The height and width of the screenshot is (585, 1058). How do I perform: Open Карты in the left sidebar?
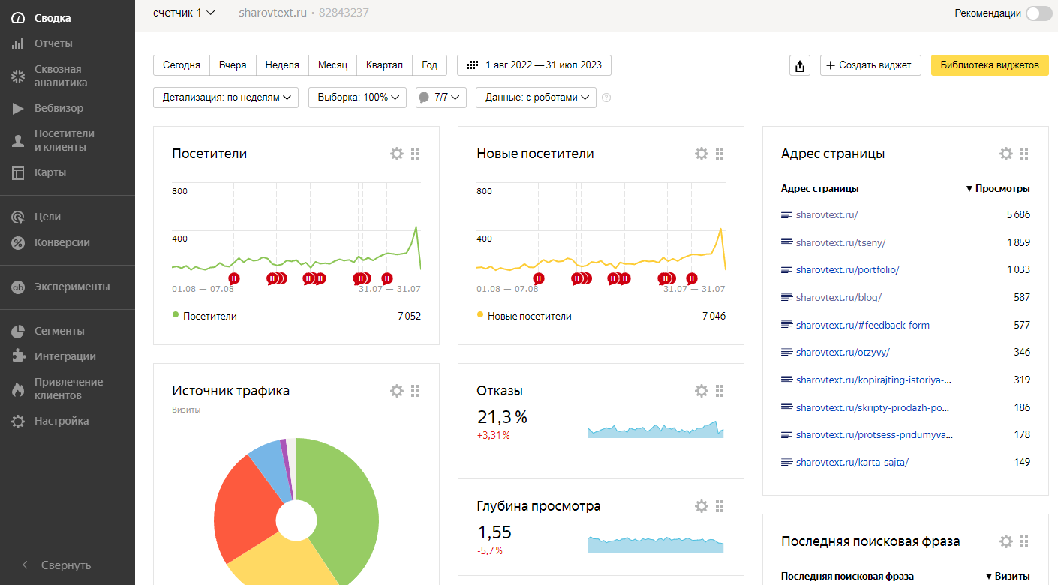50,172
